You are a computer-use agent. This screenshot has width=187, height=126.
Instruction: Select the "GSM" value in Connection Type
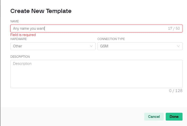pos(104,46)
